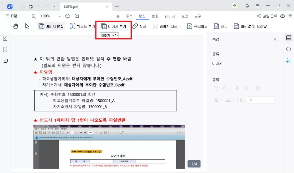Switch to the 주석 tab

click(129, 16)
